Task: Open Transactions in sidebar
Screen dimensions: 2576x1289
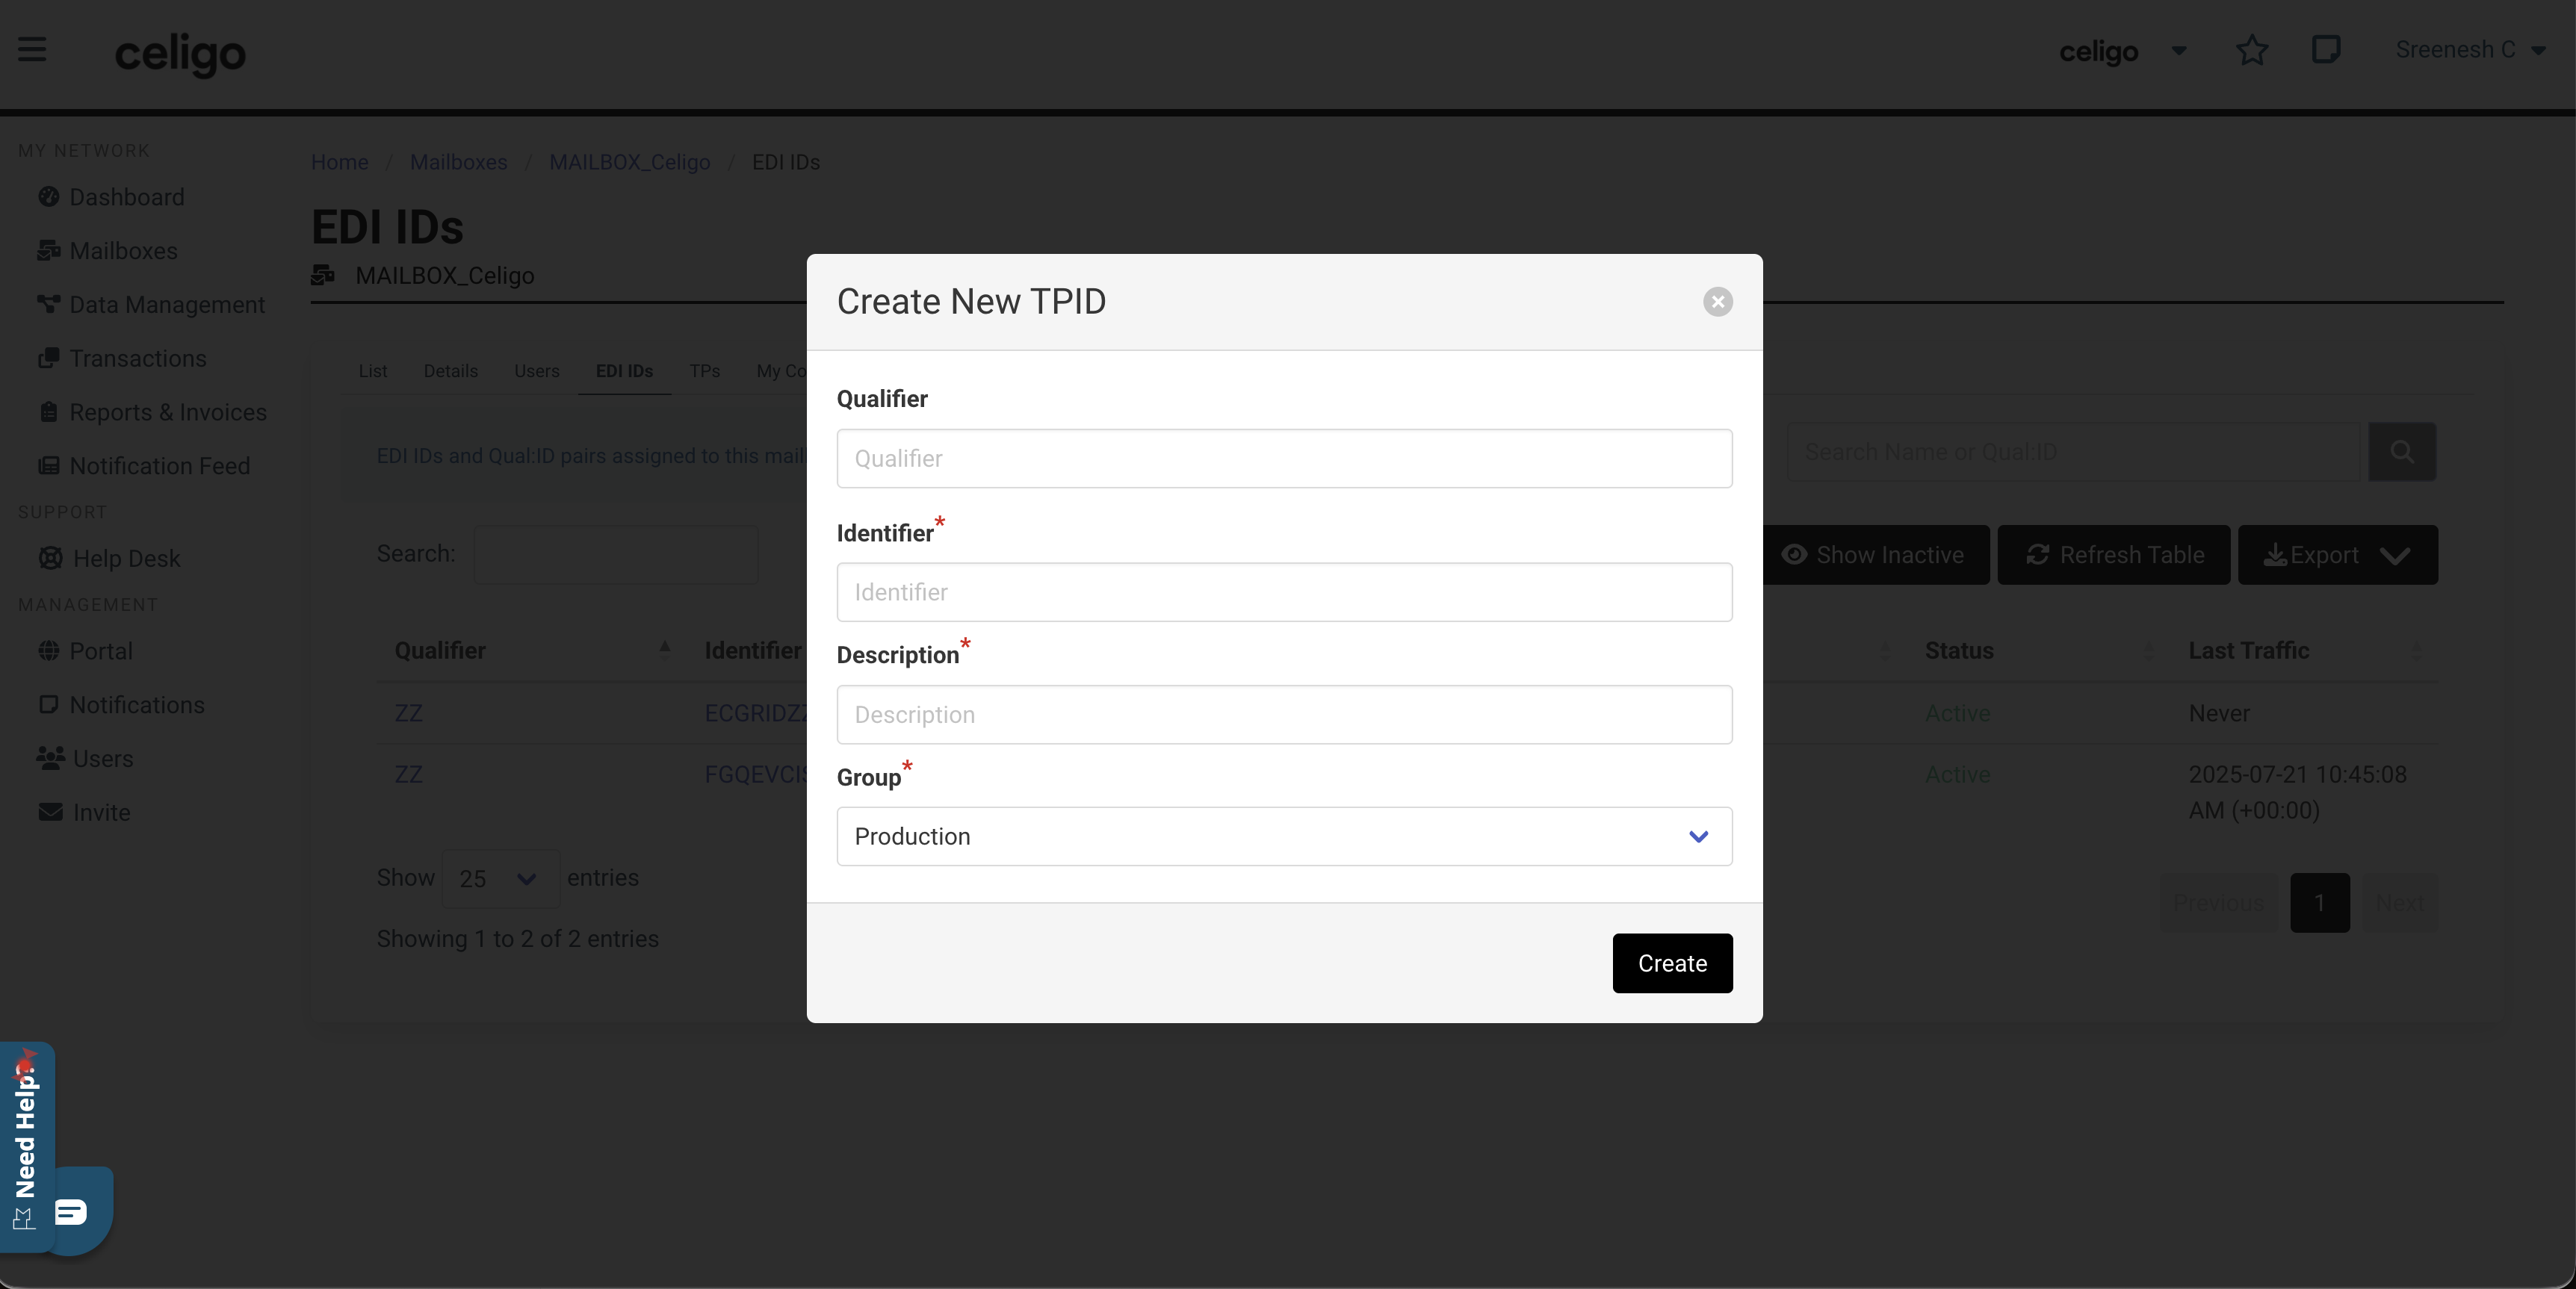Action: (122, 359)
